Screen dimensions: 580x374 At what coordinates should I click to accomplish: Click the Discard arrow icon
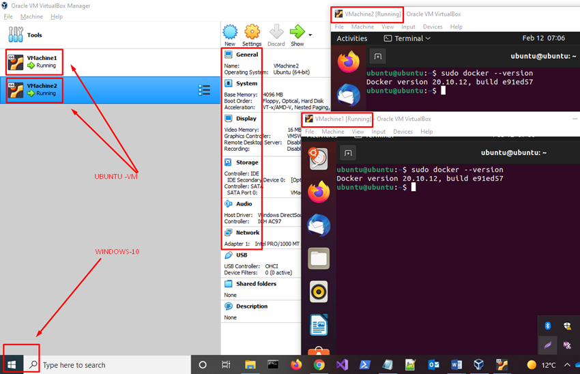pos(276,32)
